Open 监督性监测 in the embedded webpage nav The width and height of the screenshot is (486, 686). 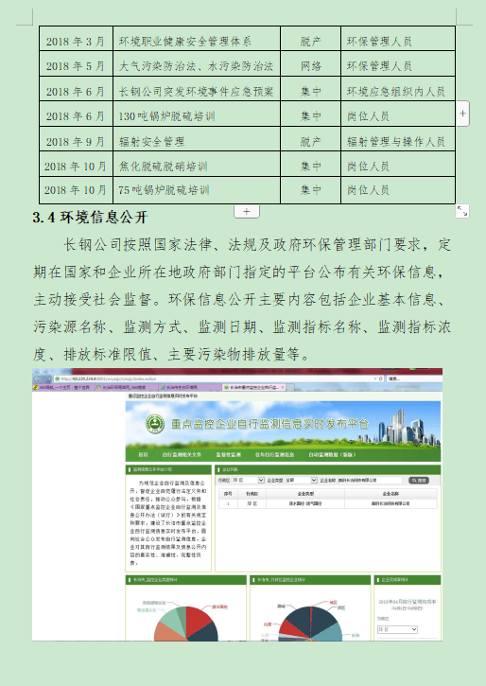pyautogui.click(x=228, y=454)
